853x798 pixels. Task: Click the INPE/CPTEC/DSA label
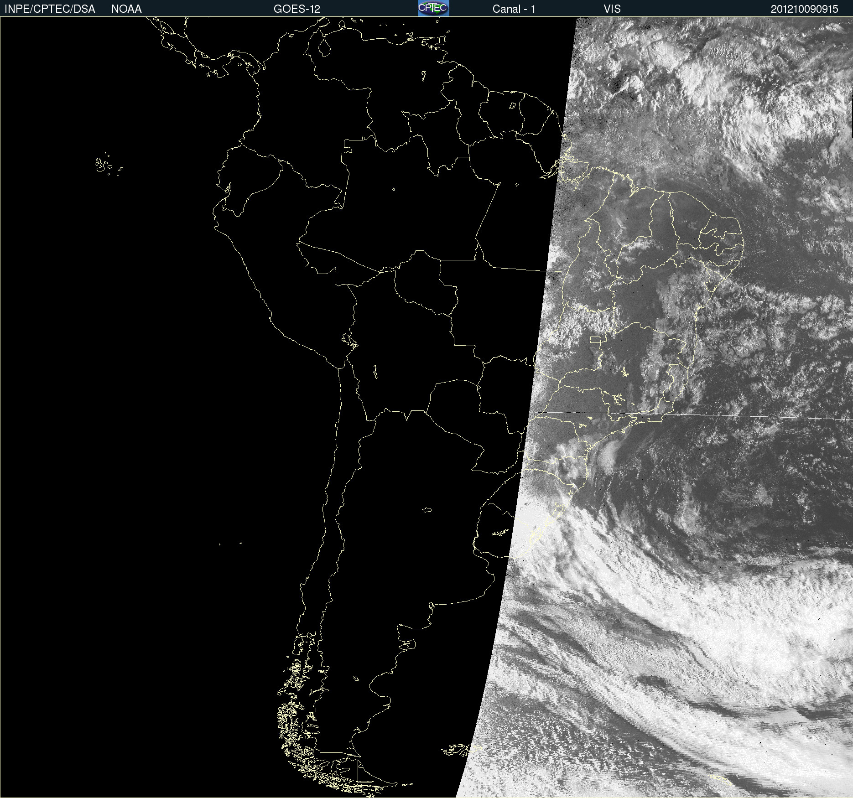tap(50, 9)
